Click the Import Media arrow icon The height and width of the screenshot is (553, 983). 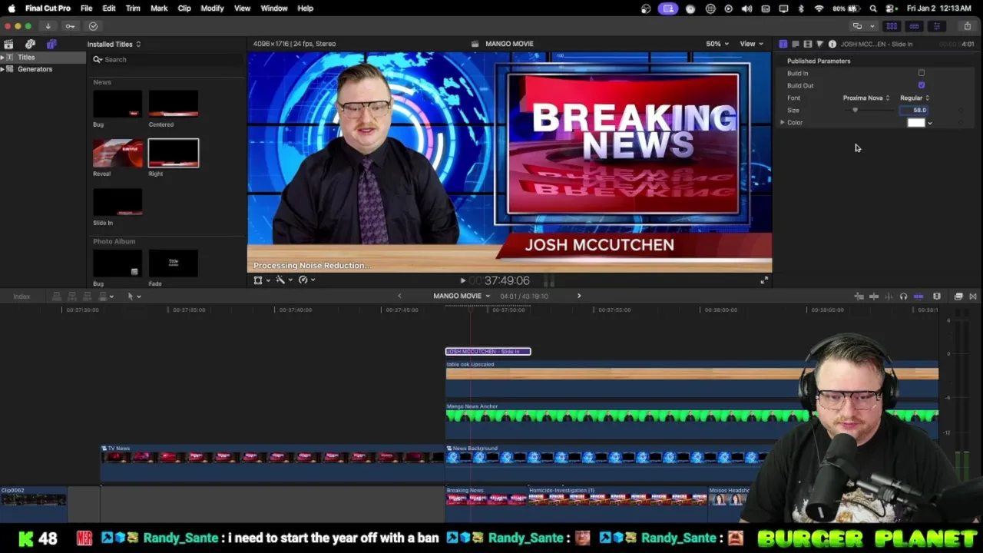click(48, 26)
